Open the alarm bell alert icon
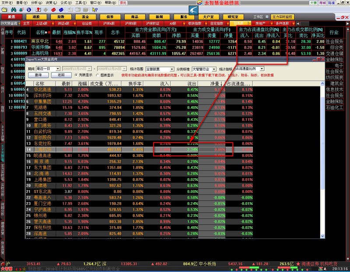This screenshot has height=272, width=350. click(21, 10)
